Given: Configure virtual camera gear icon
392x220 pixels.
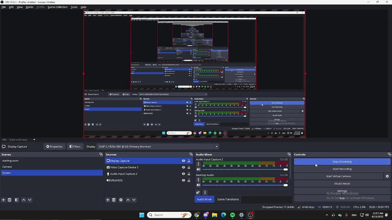Looking at the screenshot, I should pos(387,176).
